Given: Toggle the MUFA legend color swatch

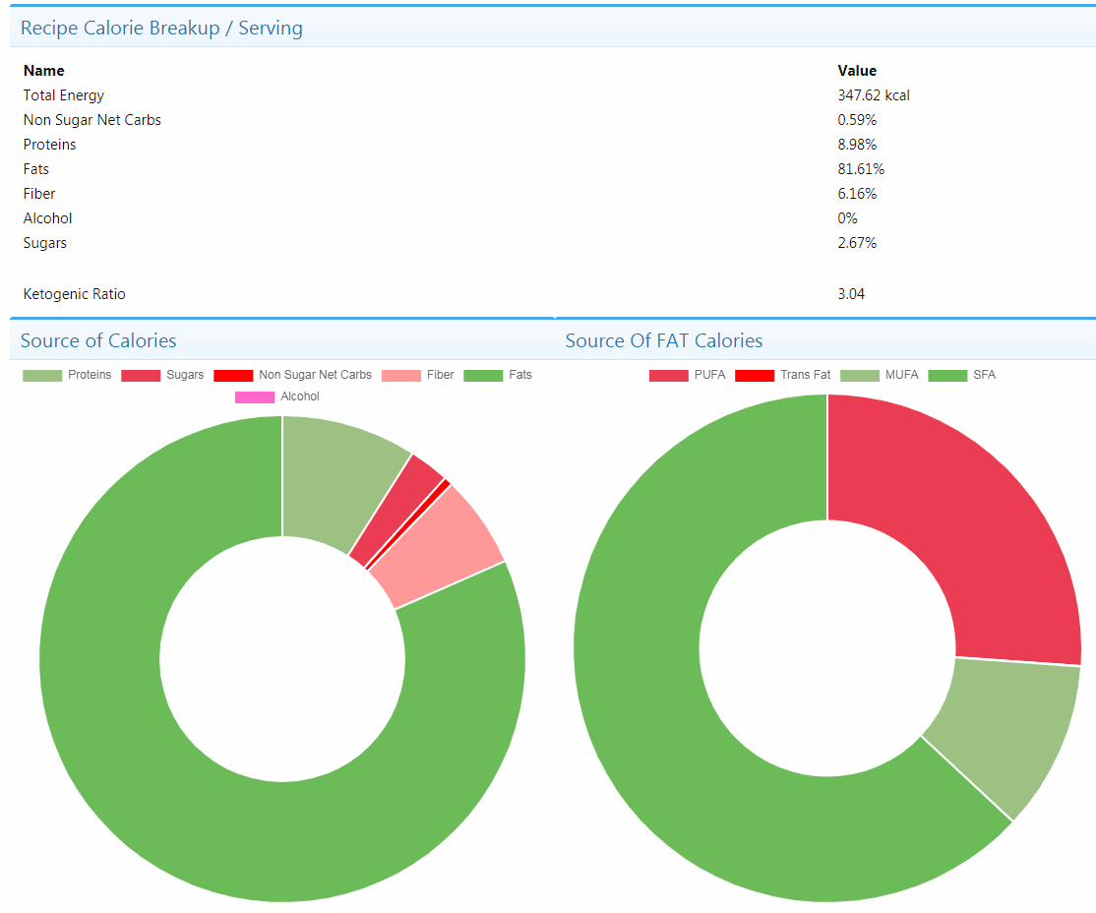Looking at the screenshot, I should 860,376.
